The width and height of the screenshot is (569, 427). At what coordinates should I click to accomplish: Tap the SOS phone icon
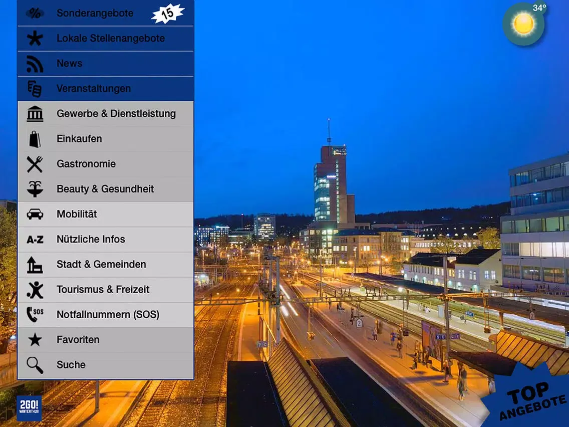35,314
